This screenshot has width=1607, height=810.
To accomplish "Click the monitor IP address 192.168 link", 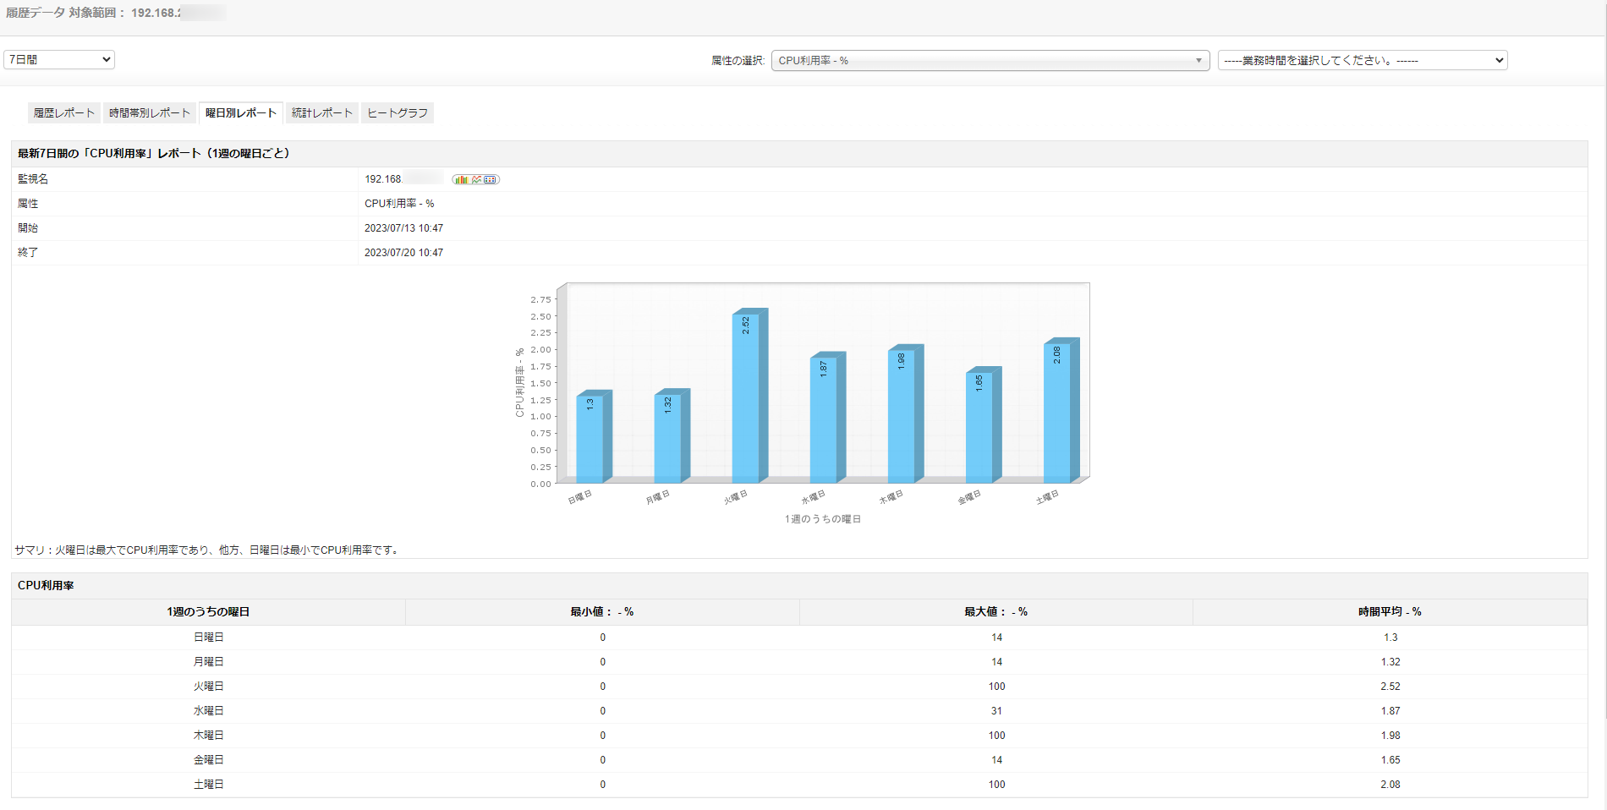I will tap(383, 179).
